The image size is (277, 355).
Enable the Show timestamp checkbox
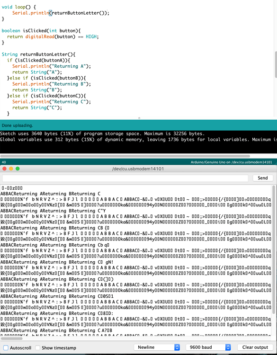37,348
